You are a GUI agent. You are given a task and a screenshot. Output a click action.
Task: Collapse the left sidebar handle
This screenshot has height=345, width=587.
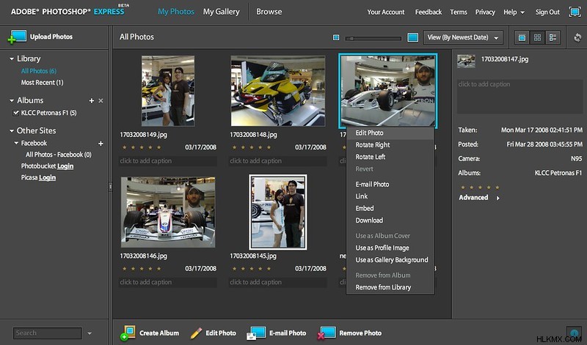pos(111,187)
